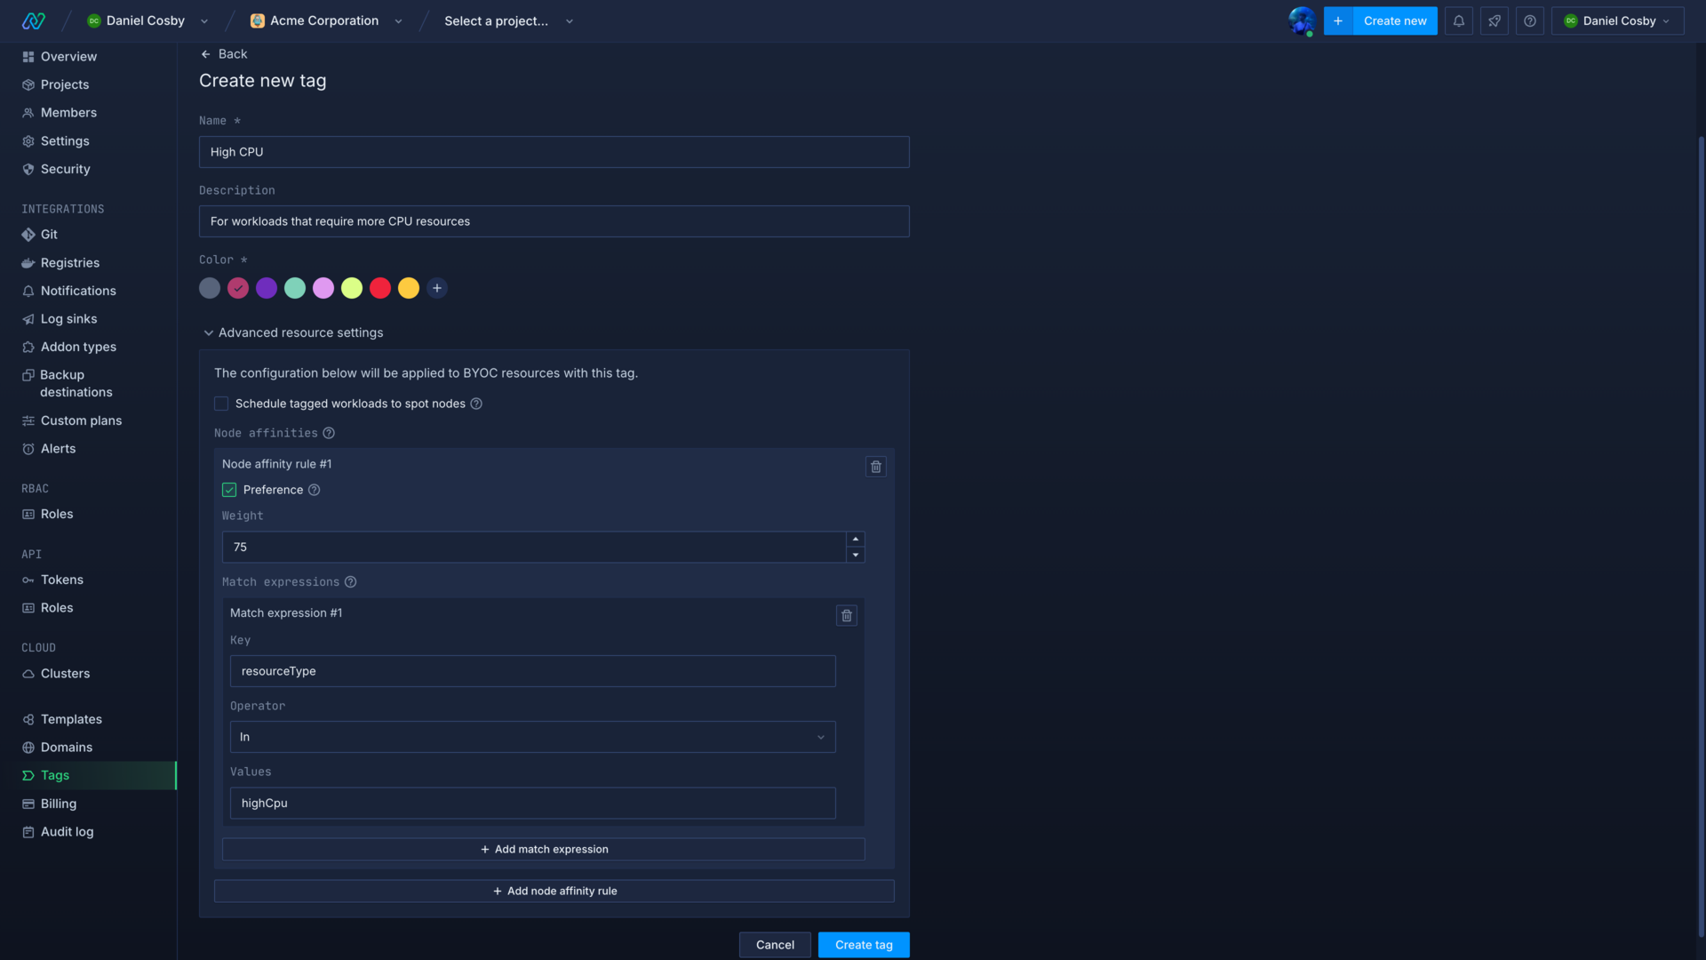The image size is (1706, 960).
Task: Delete Match expression #1 trash icon
Action: (x=847, y=615)
